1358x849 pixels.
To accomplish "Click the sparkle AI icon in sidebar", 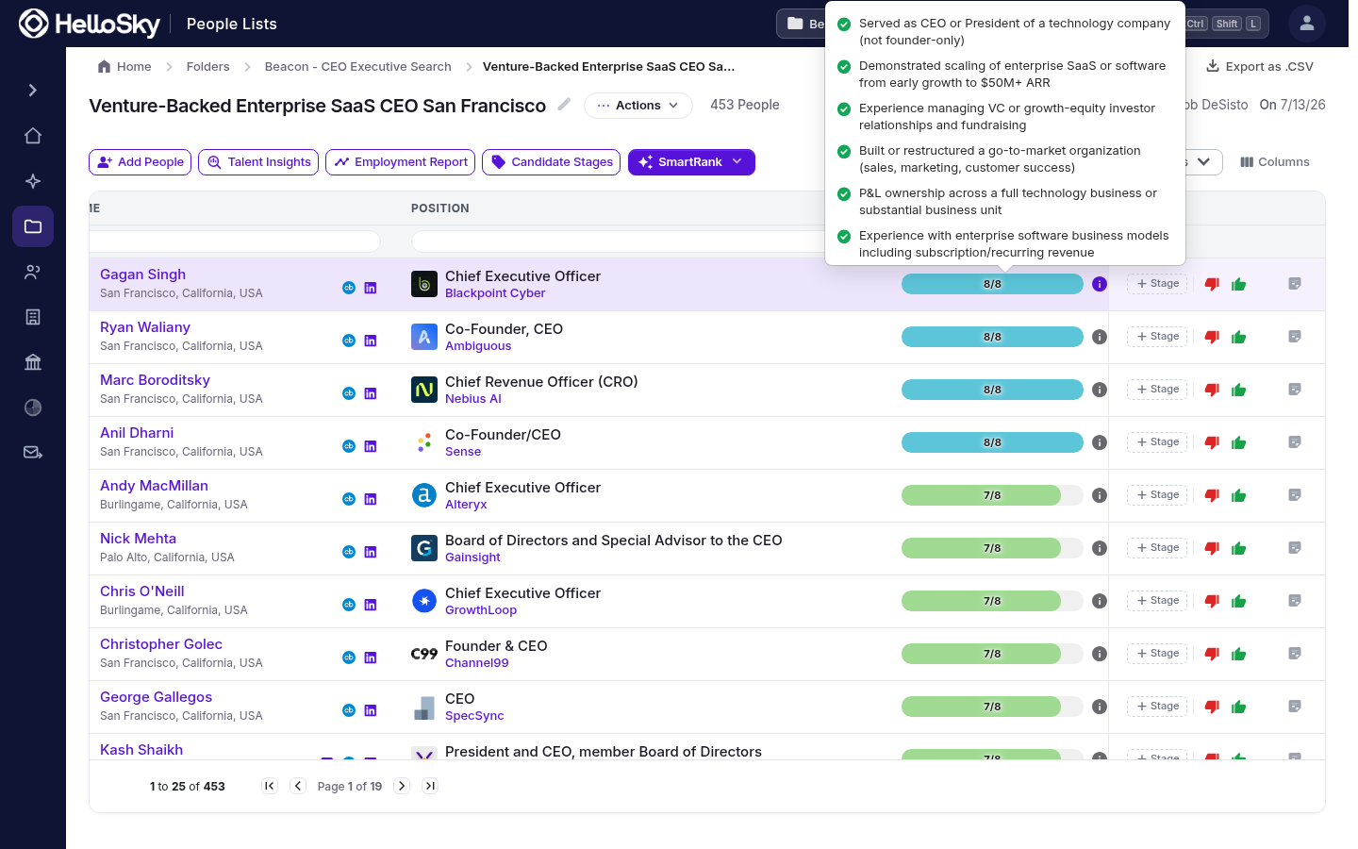I will (33, 181).
